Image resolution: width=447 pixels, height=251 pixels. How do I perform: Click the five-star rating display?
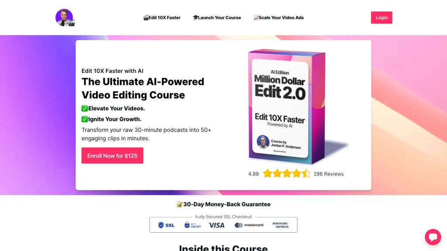[286, 173]
